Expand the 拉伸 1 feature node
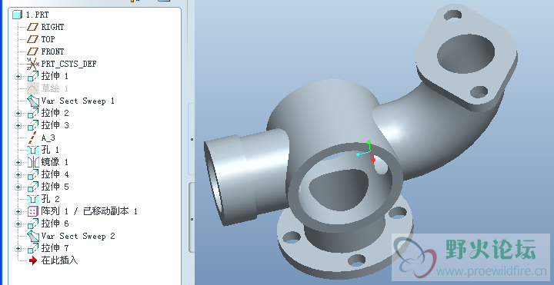 [18, 76]
